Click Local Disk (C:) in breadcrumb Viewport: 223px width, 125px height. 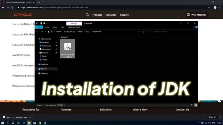(70, 32)
